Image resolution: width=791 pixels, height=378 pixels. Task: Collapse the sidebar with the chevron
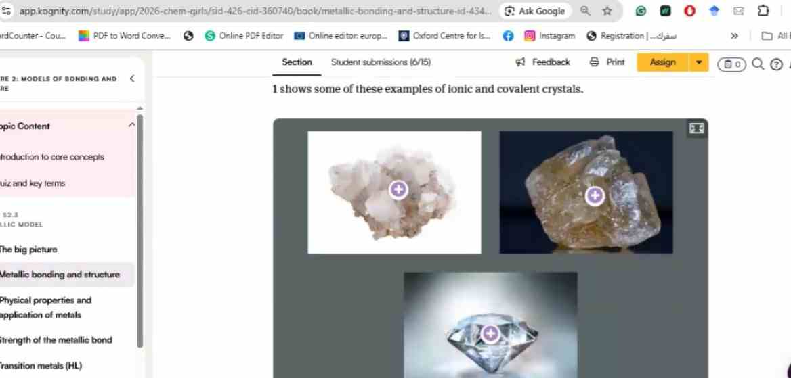132,78
